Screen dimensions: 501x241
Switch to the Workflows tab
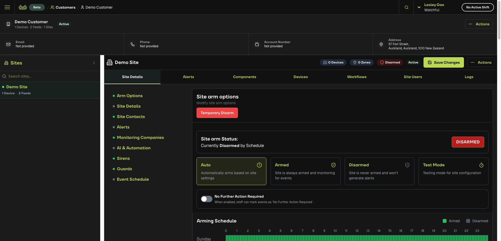pyautogui.click(x=356, y=77)
